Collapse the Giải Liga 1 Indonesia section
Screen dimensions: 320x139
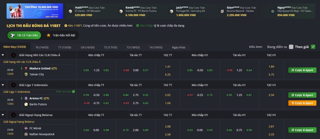pos(3,85)
